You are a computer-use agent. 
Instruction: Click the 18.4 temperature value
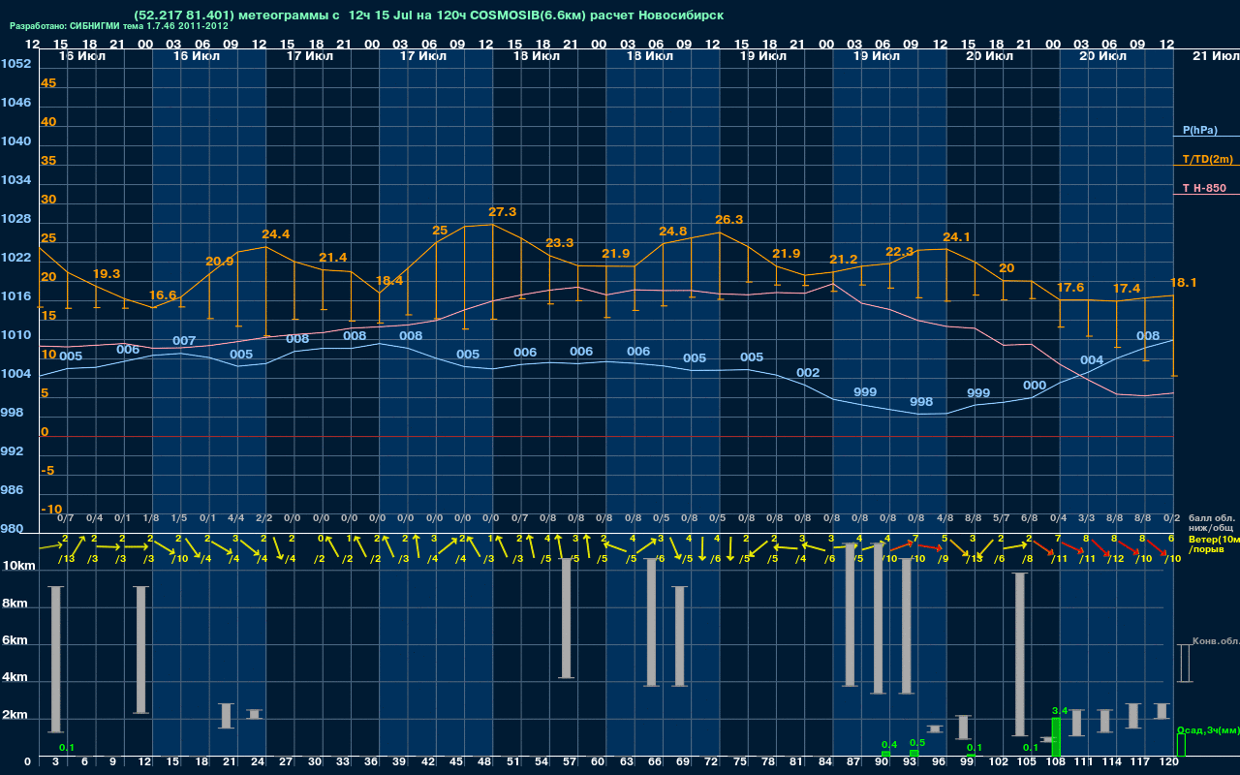pos(388,281)
